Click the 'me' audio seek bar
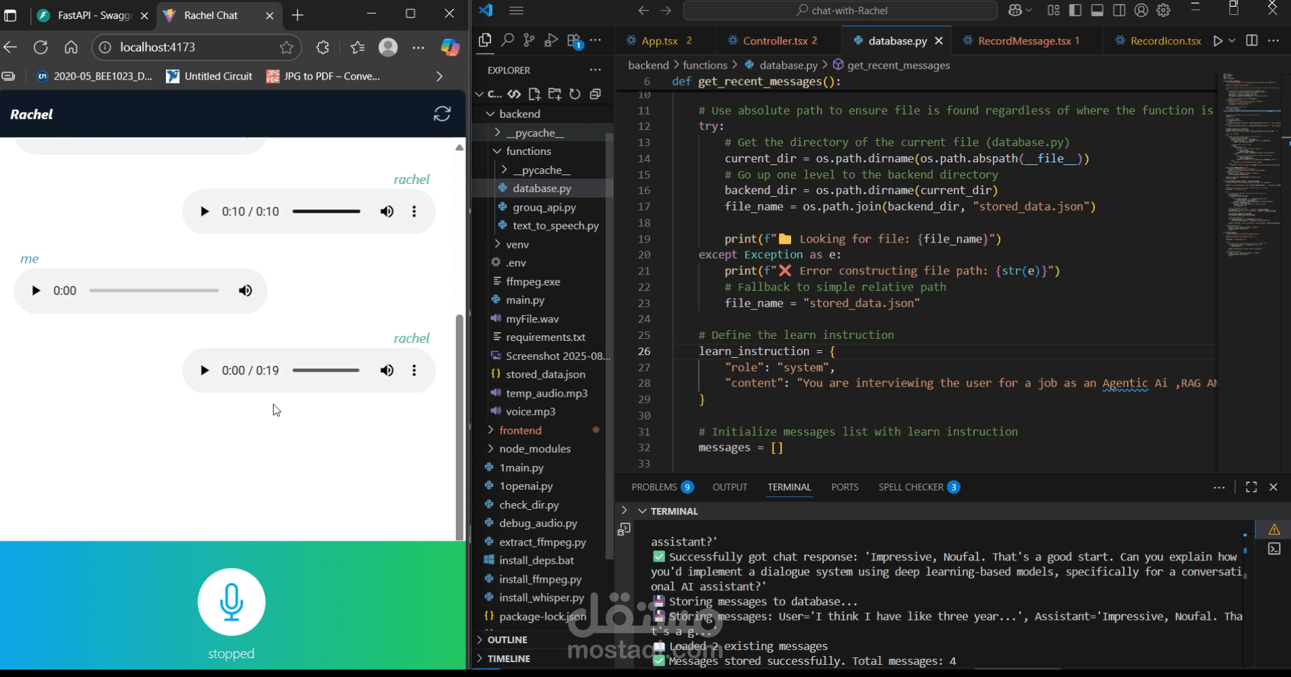Viewport: 1291px width, 677px height. click(x=154, y=290)
